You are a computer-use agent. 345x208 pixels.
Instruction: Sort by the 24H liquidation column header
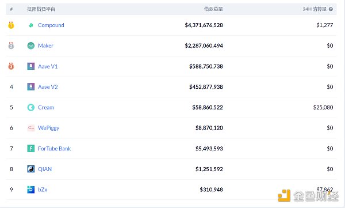click(315, 9)
